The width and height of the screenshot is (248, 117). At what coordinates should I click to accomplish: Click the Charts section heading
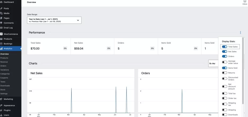coord(33,63)
